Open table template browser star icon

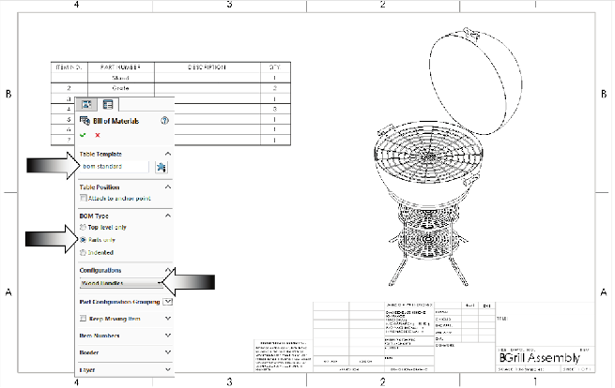161,167
